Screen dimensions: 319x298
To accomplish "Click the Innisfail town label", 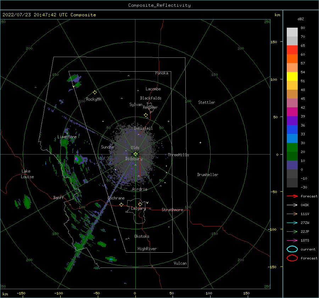I will 143,128.
